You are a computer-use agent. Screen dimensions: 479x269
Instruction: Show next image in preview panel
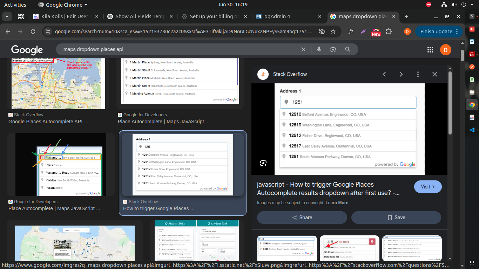401,74
